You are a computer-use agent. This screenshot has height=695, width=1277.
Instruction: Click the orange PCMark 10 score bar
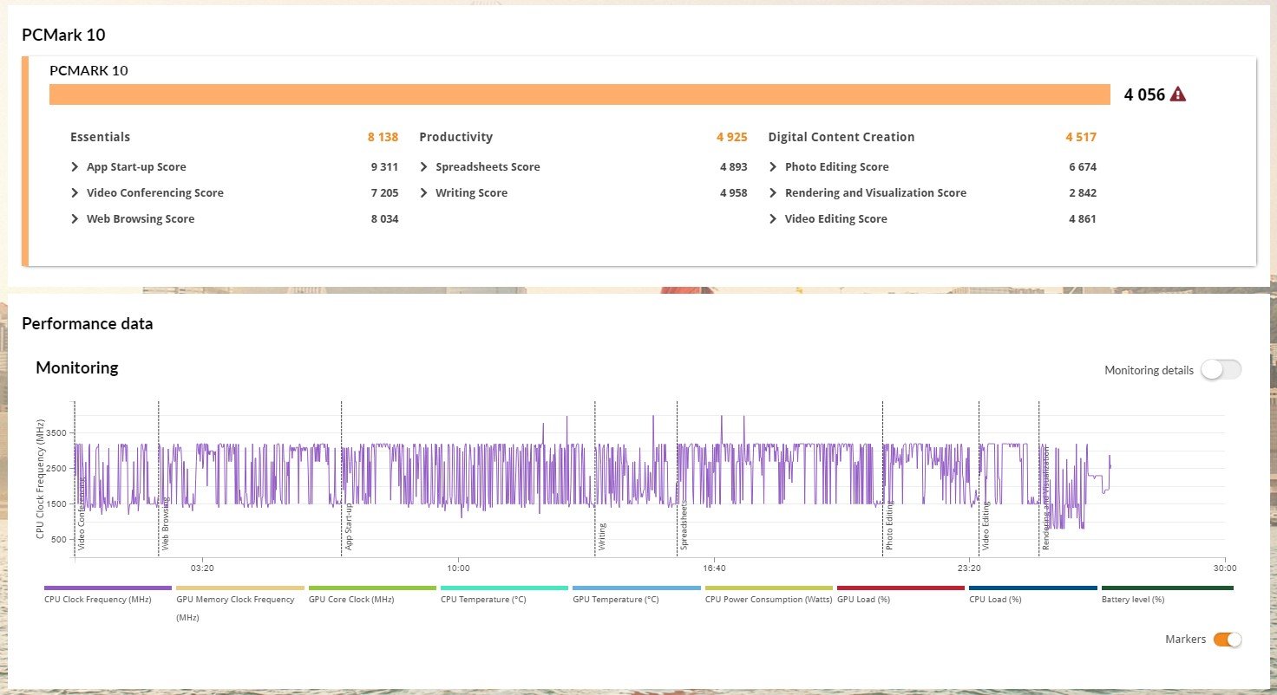click(580, 94)
